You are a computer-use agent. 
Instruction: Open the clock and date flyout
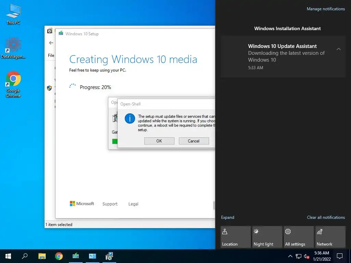tap(322, 256)
